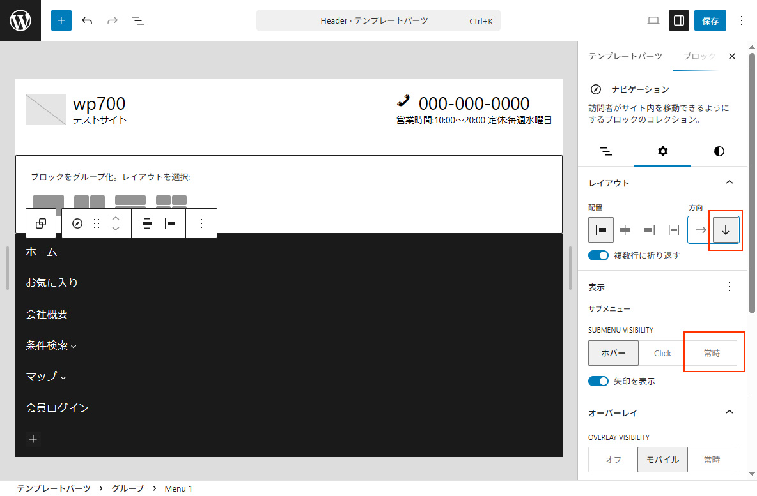The height and width of the screenshot is (496, 757).
Task: Select 常時 under SUBMENU VISIBILITY
Action: [x=712, y=352]
